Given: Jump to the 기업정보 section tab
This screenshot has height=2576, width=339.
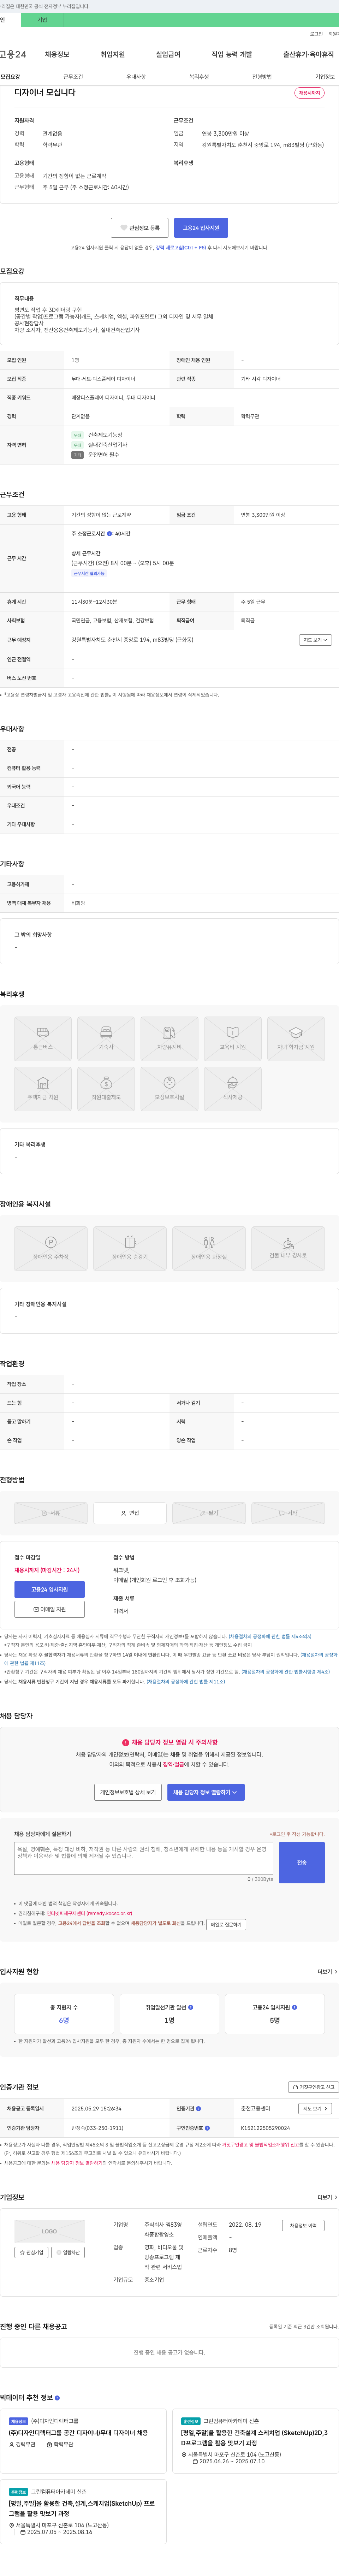Looking at the screenshot, I should (325, 77).
